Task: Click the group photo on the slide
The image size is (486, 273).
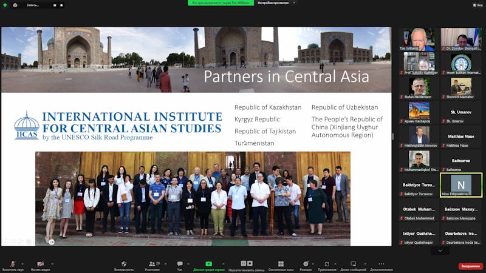Action: 193,199
